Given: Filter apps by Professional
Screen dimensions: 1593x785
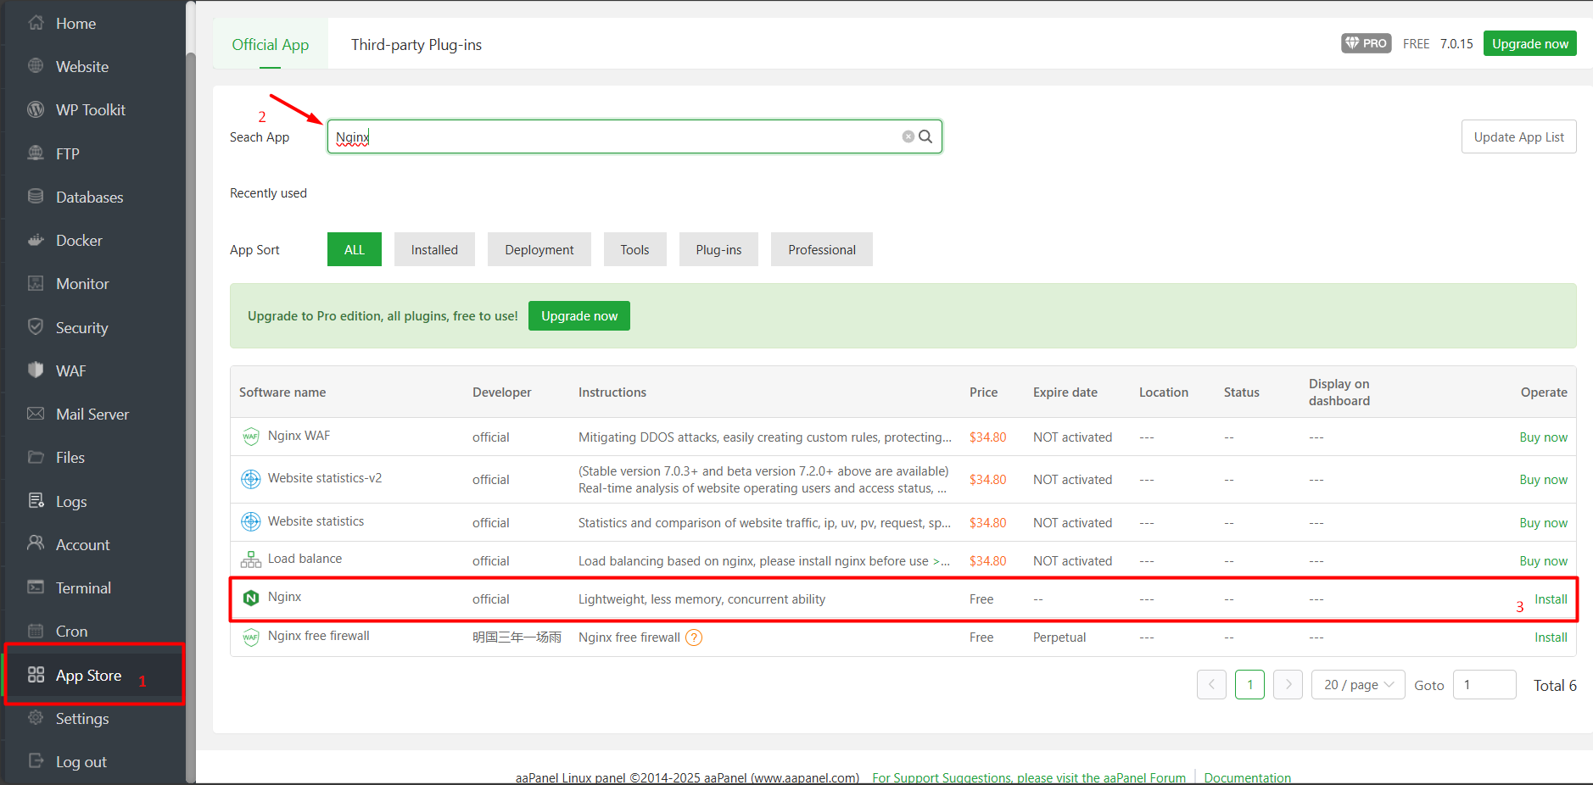Looking at the screenshot, I should pos(822,249).
